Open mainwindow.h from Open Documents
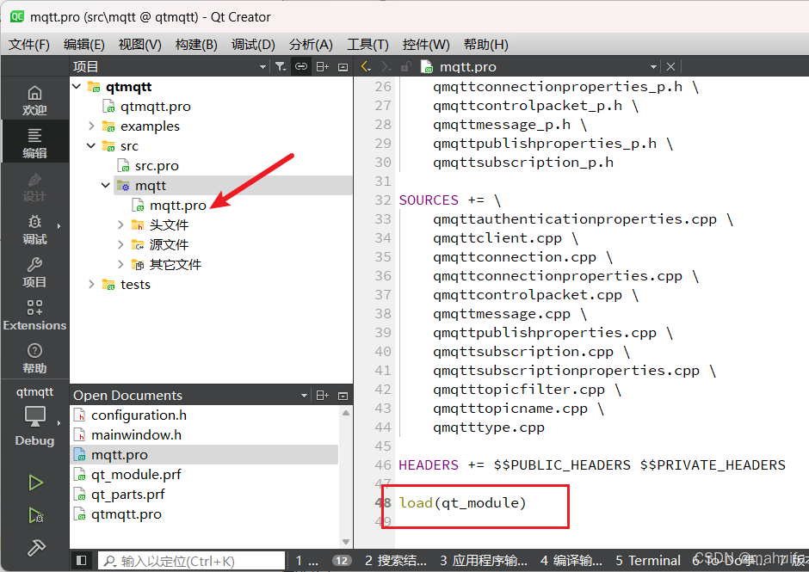 (x=136, y=434)
